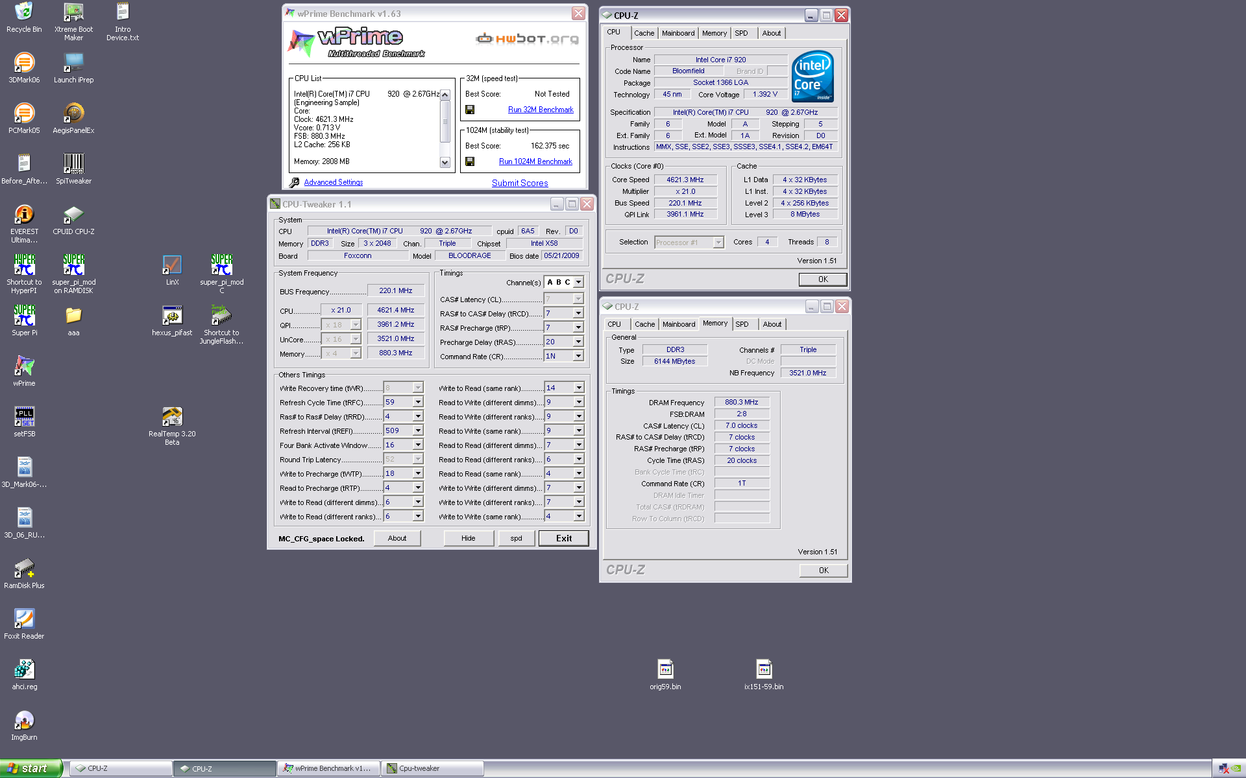Switch to CPU tab in lower CPU-Z
The image size is (1246, 778).
(x=615, y=324)
